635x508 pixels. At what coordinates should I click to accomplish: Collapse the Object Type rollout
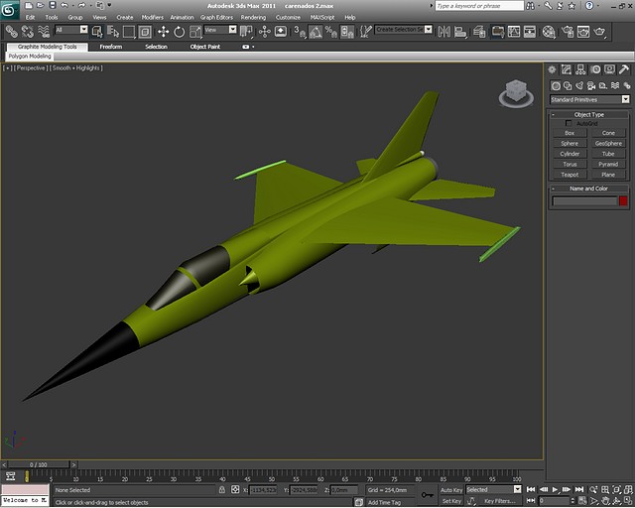coord(588,115)
